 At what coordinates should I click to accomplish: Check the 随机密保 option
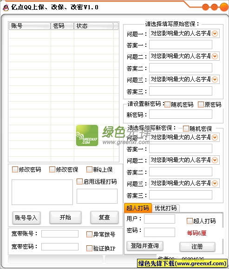186,128
